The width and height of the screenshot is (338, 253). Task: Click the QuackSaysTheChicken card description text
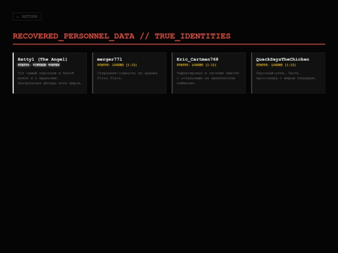pyautogui.click(x=286, y=76)
